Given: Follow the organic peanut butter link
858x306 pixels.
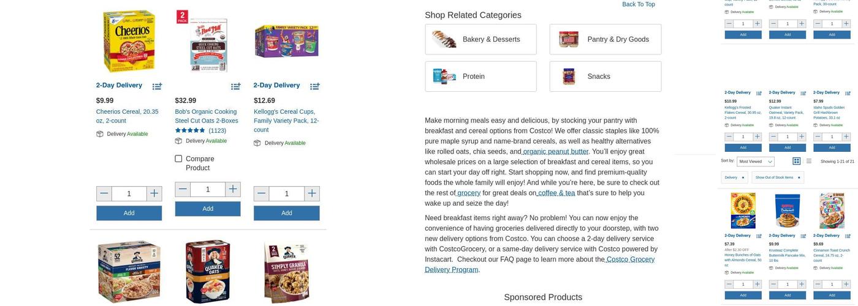Looking at the screenshot, I should click(x=555, y=152).
